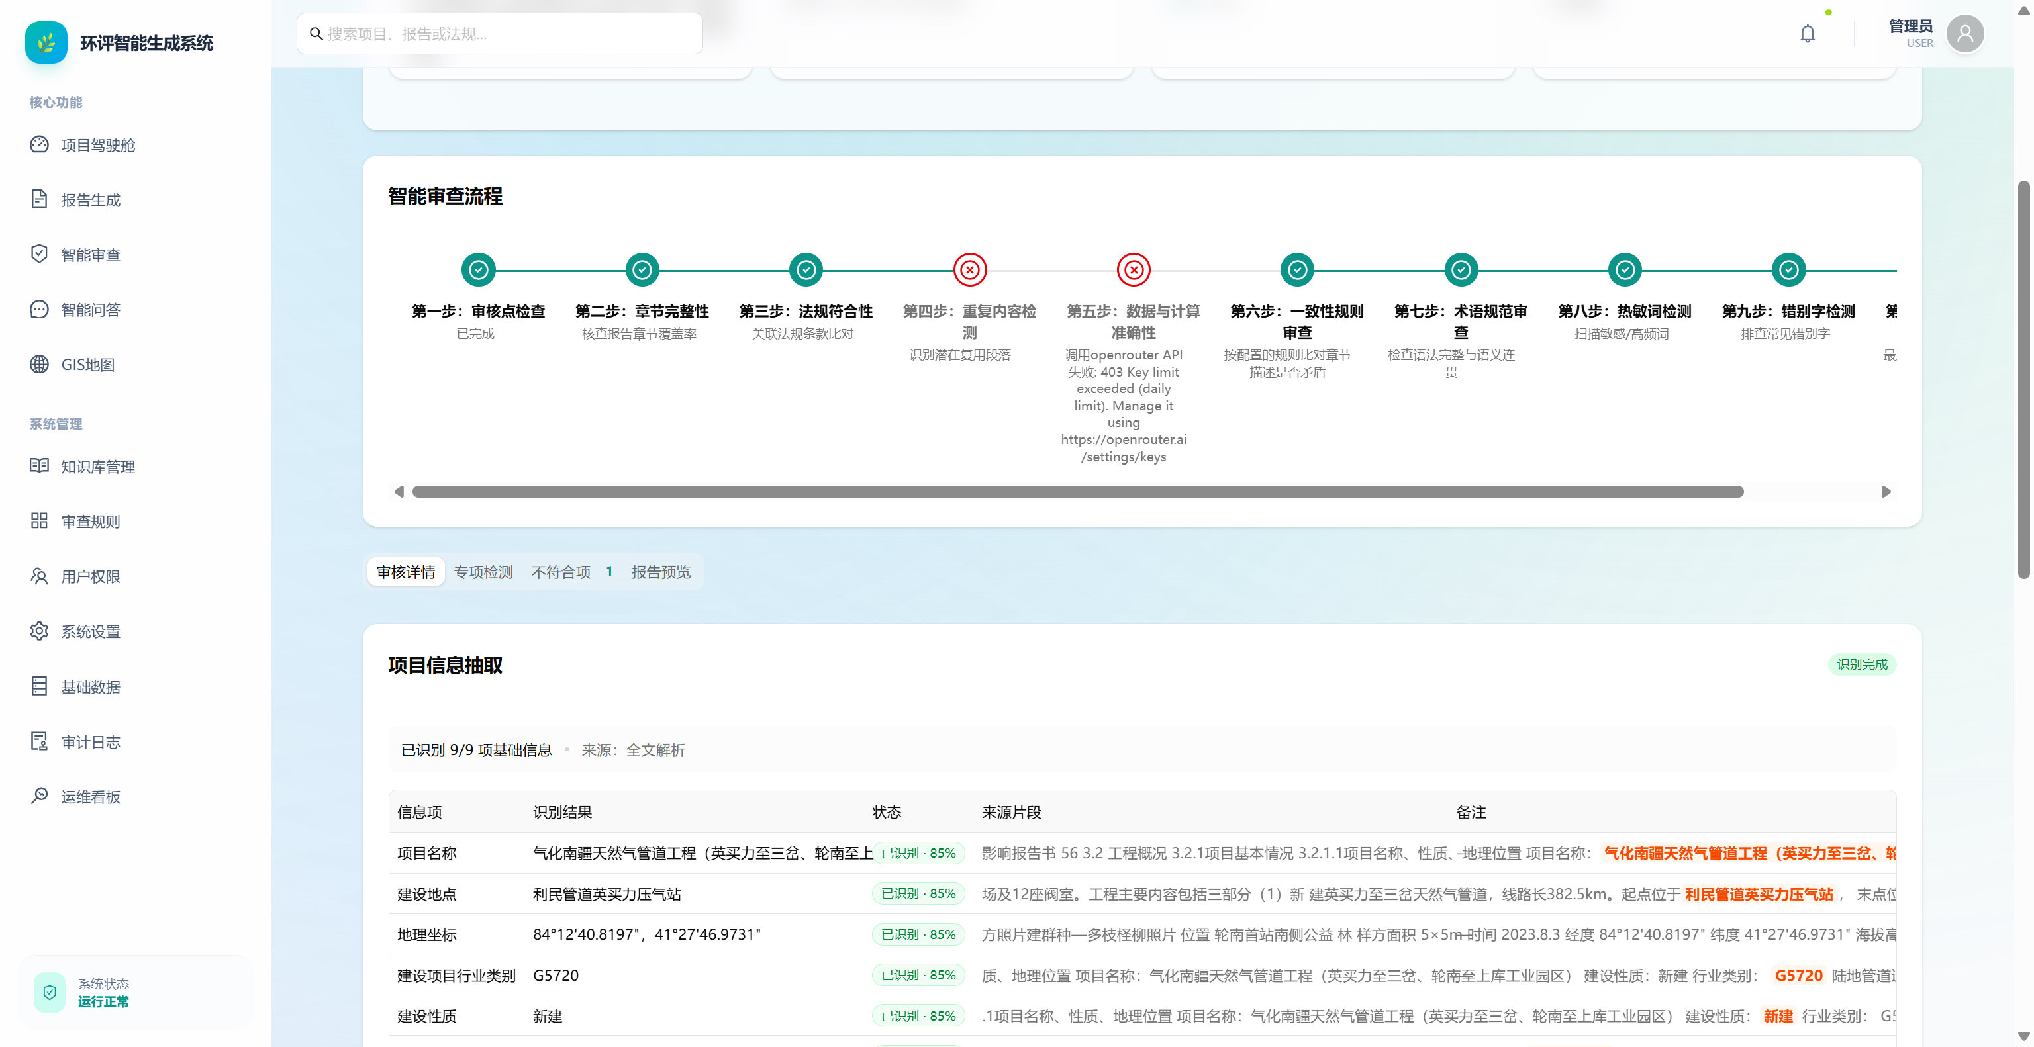Click the 第八步 completed check circle
The height and width of the screenshot is (1047, 2034).
[x=1625, y=270]
